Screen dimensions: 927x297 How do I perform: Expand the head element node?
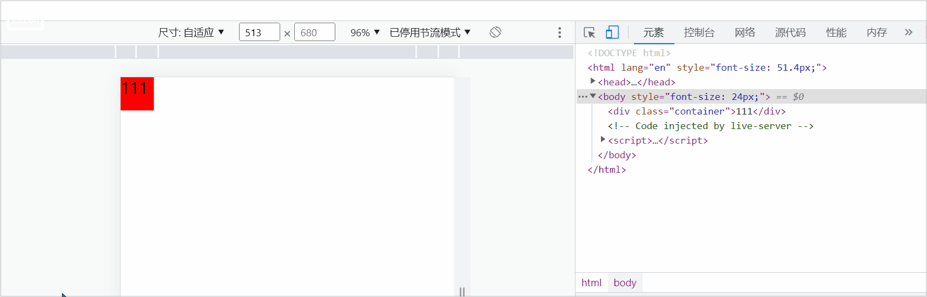[x=593, y=82]
